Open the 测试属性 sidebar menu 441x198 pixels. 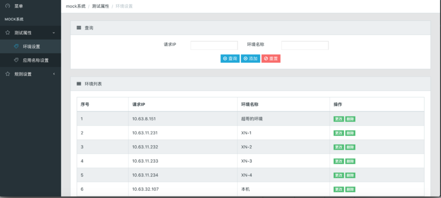point(30,33)
